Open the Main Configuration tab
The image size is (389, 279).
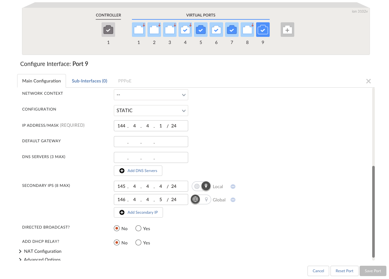pyautogui.click(x=41, y=81)
